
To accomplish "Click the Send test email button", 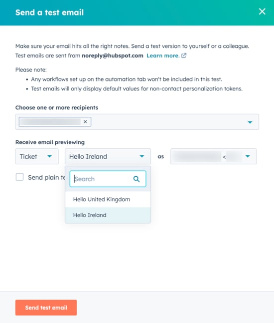I will point(46,308).
